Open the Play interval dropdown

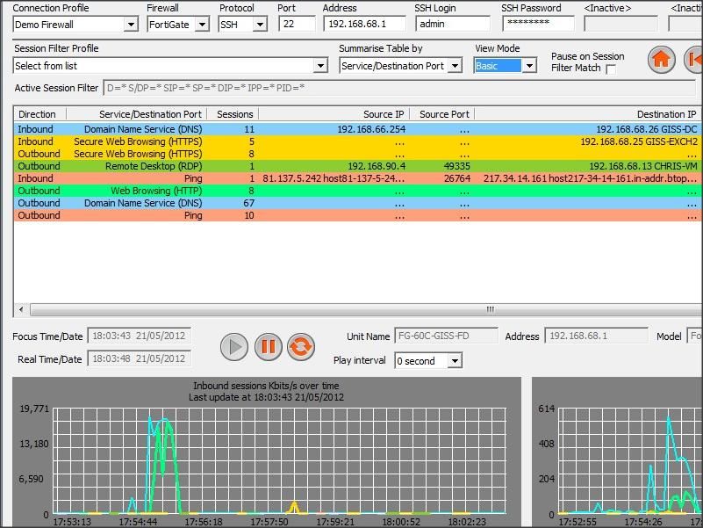pyautogui.click(x=454, y=361)
